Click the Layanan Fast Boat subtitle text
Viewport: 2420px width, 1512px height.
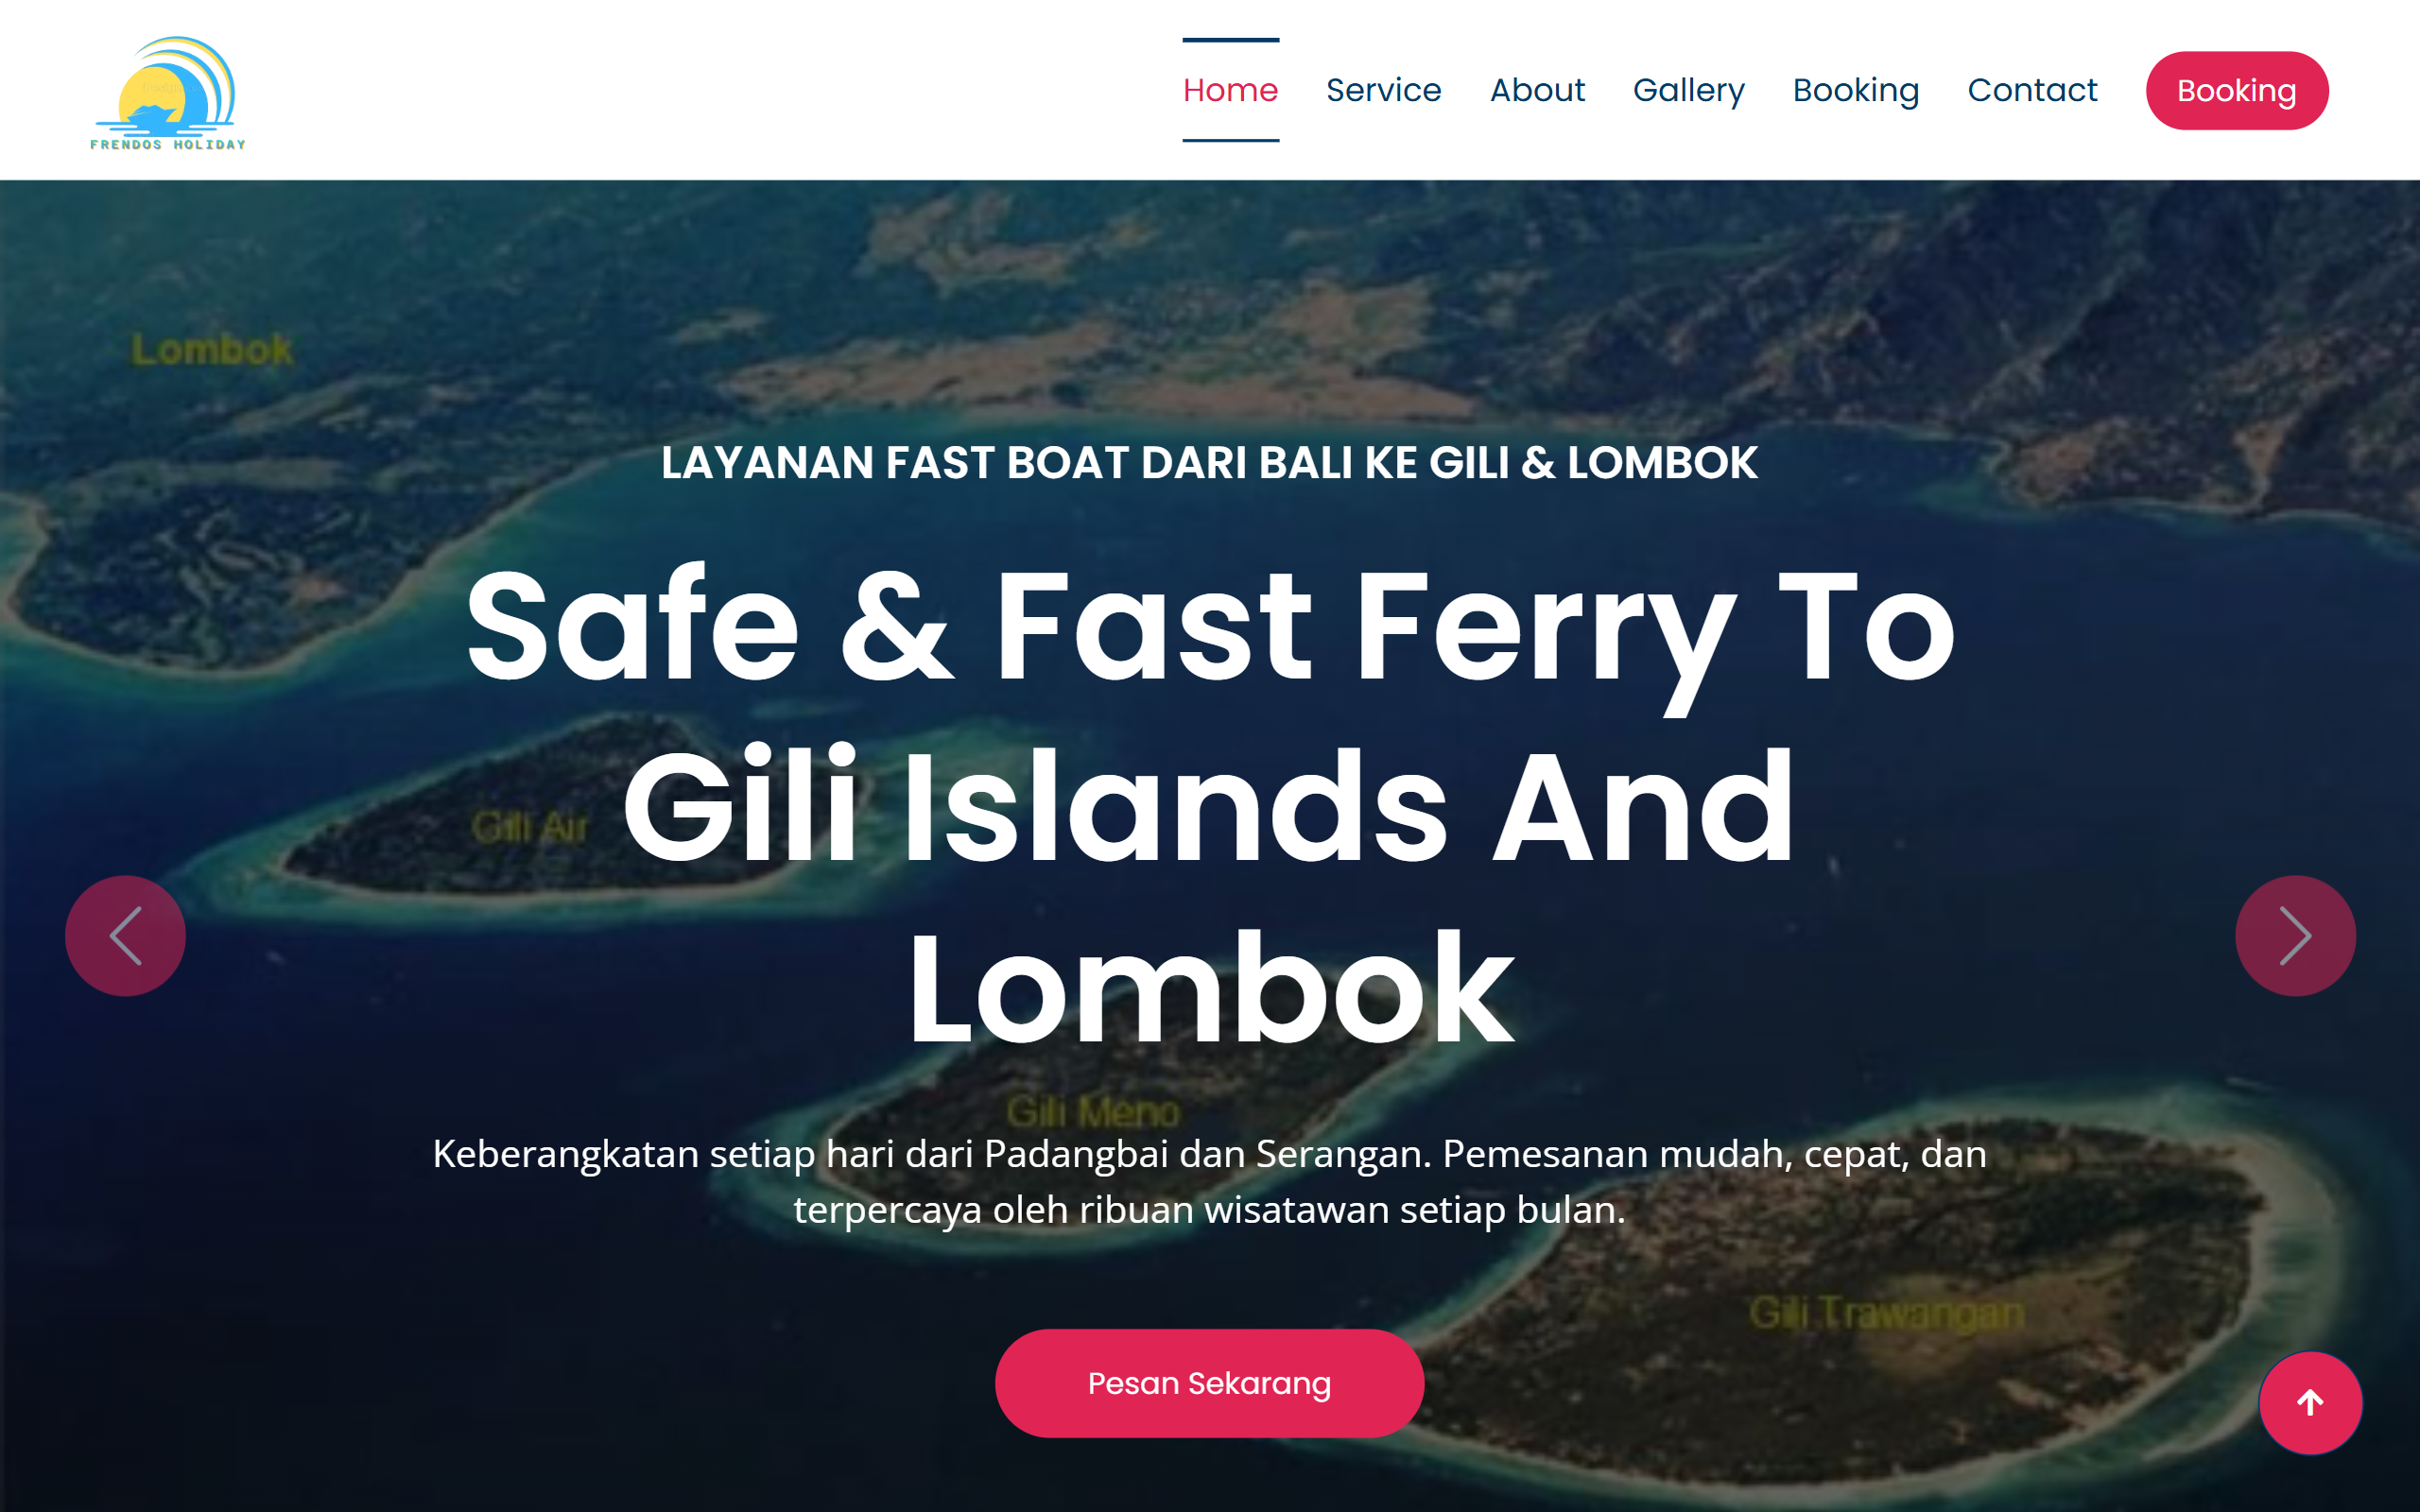pyautogui.click(x=1209, y=463)
